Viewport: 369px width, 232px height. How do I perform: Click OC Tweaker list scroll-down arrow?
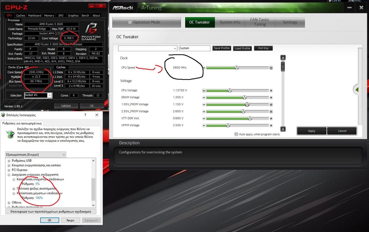click(283, 129)
